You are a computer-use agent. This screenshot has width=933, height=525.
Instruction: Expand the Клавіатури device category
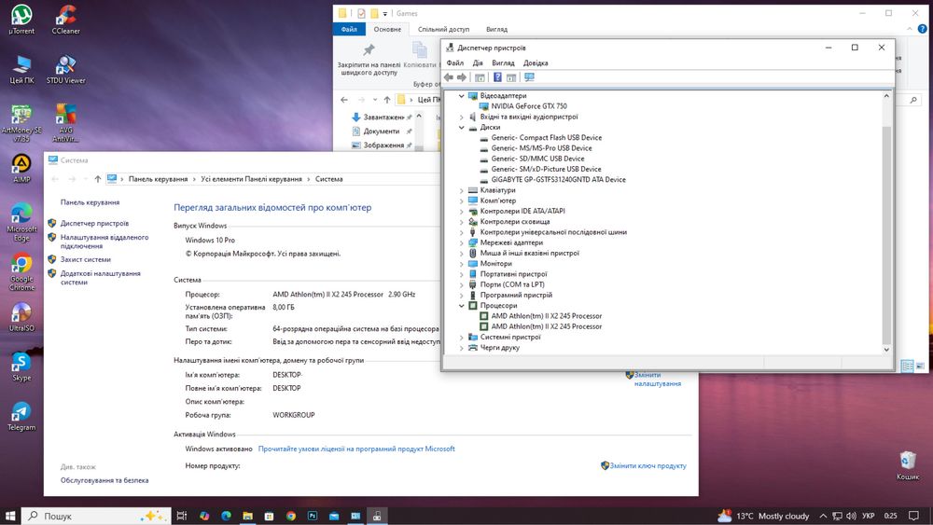(461, 190)
